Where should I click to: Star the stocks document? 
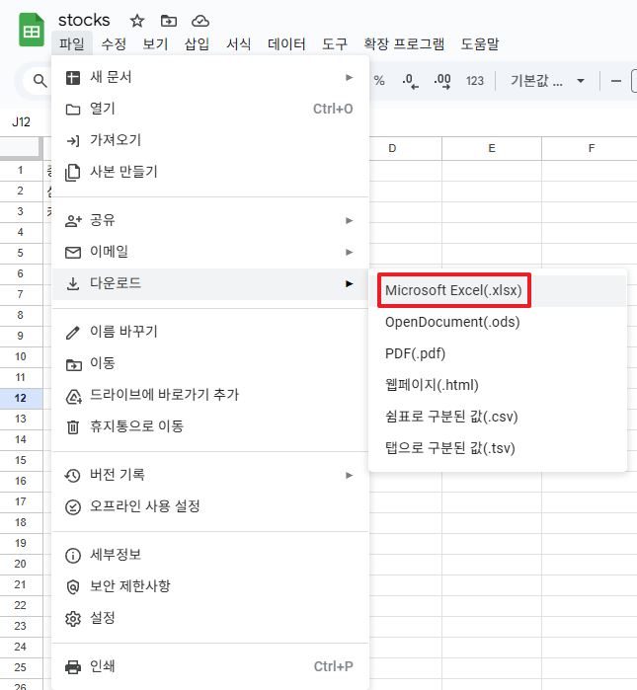(x=137, y=21)
